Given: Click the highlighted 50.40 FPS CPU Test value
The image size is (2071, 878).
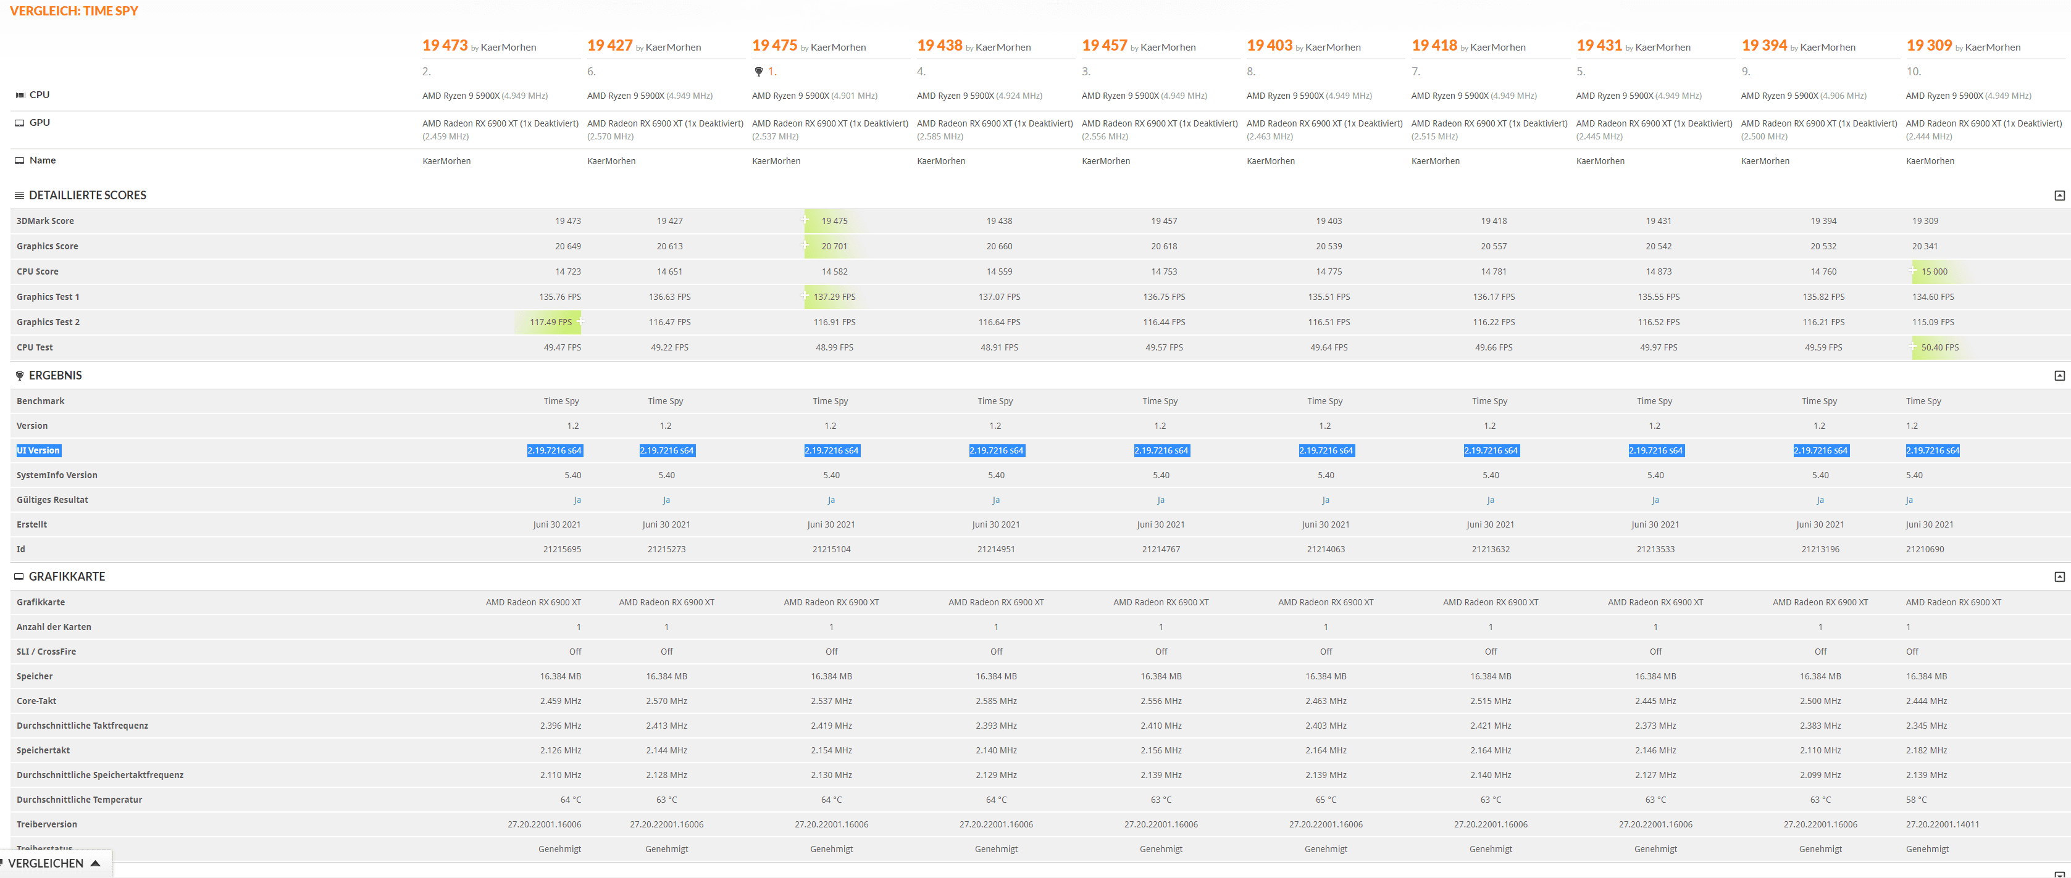Looking at the screenshot, I should (1940, 348).
